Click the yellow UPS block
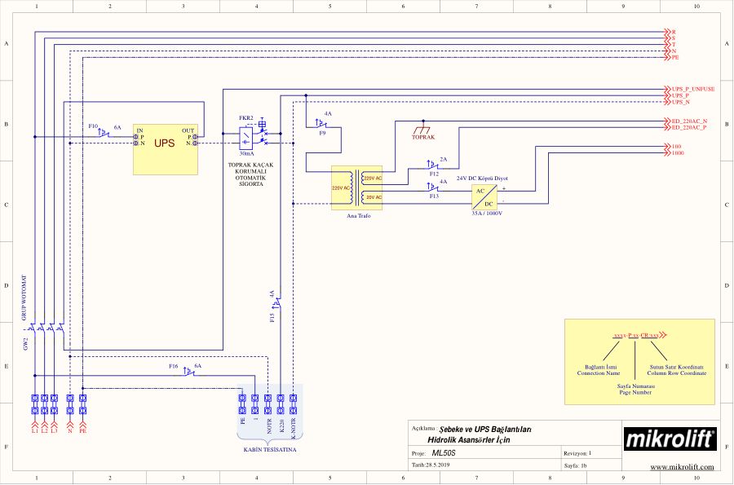Screen dimensions: 734x485 [166, 149]
